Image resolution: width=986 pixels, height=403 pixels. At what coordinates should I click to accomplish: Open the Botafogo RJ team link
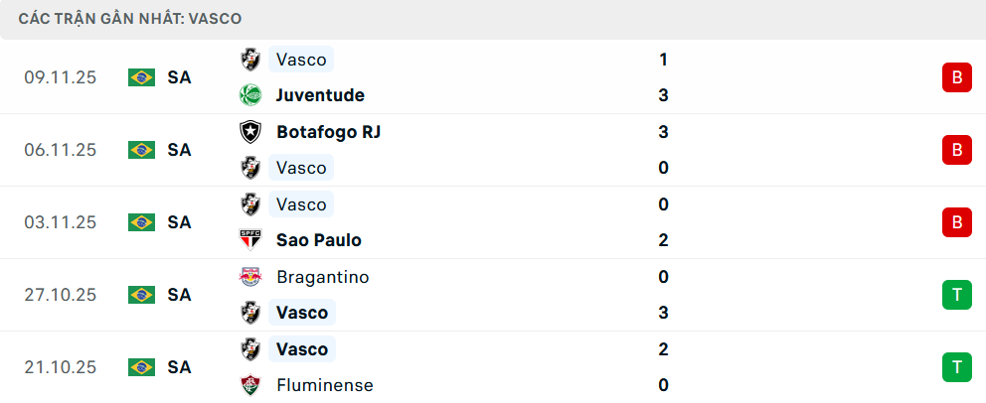tap(328, 132)
